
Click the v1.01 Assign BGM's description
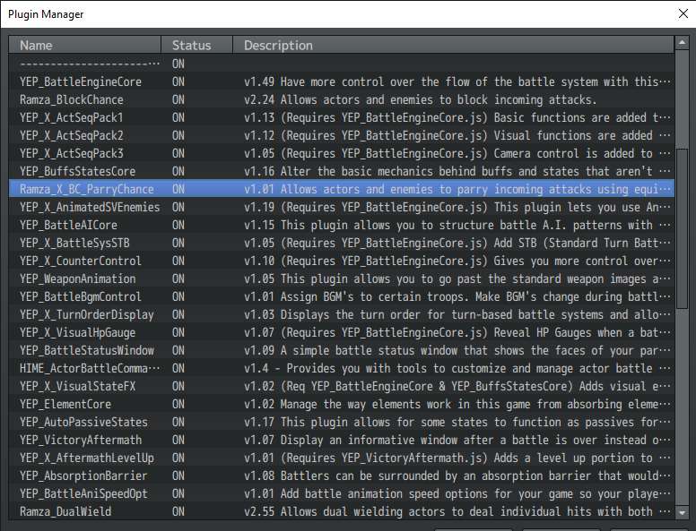click(x=457, y=296)
